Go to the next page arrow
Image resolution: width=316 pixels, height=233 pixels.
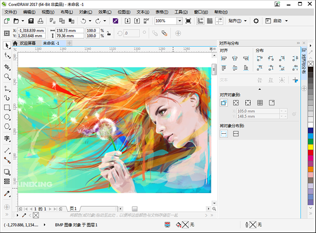(x=50, y=209)
